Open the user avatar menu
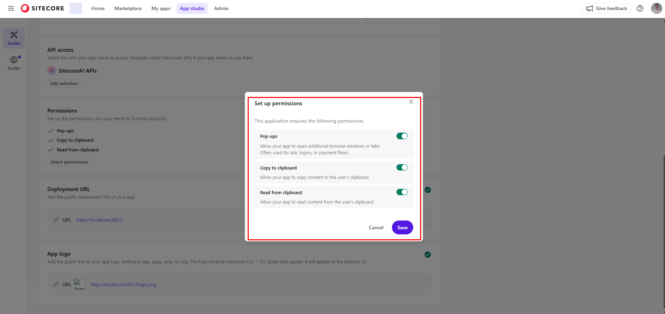Image resolution: width=665 pixels, height=314 pixels. (656, 8)
